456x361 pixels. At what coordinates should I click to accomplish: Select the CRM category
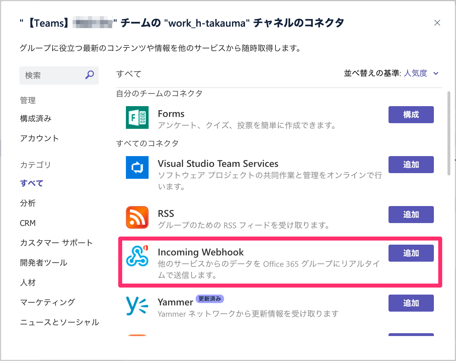click(28, 223)
